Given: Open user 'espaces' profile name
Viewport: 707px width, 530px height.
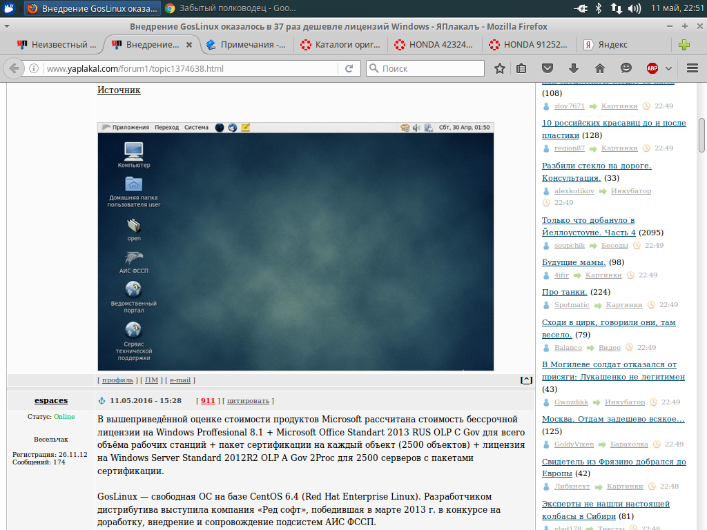Looking at the screenshot, I should pos(51,400).
